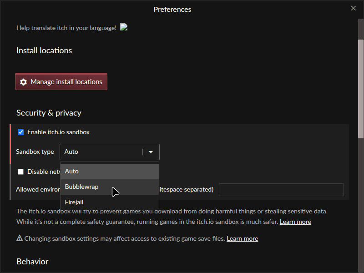This screenshot has width=364, height=273.
Task: Close the Preferences dialog
Action: click(354, 8)
